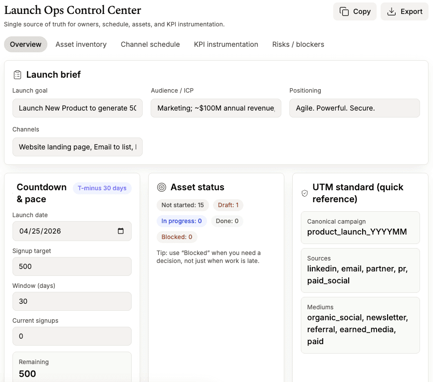Viewport: 433px width, 382px height.
Task: Open the Overview tab
Action: 25,44
